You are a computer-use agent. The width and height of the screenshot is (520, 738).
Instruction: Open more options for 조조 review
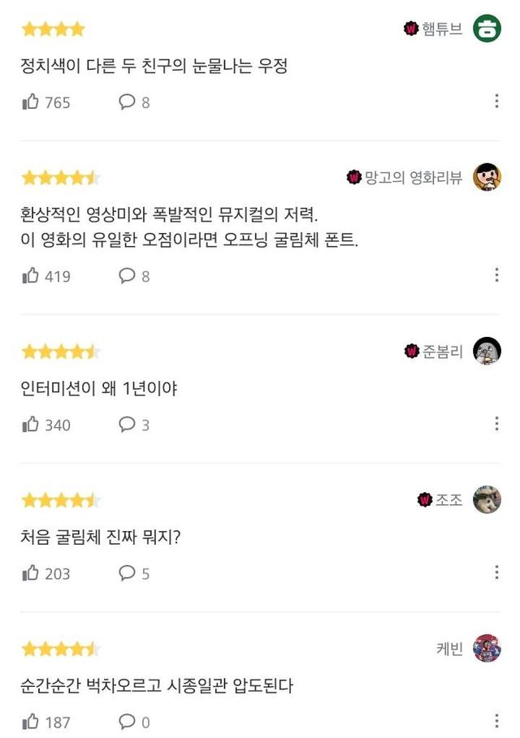coord(496,572)
